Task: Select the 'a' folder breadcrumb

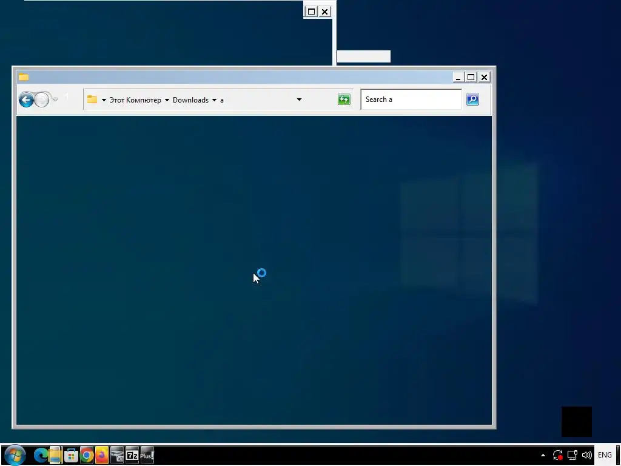Action: [x=222, y=100]
